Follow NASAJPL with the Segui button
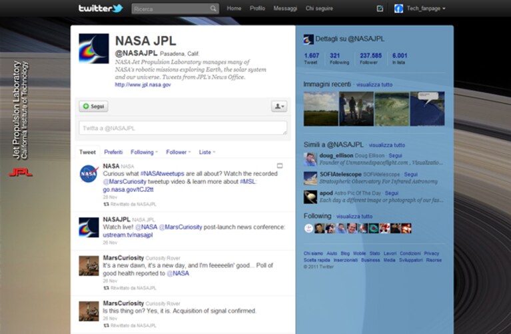Screen dimensions: 511x334 pyautogui.click(x=93, y=106)
